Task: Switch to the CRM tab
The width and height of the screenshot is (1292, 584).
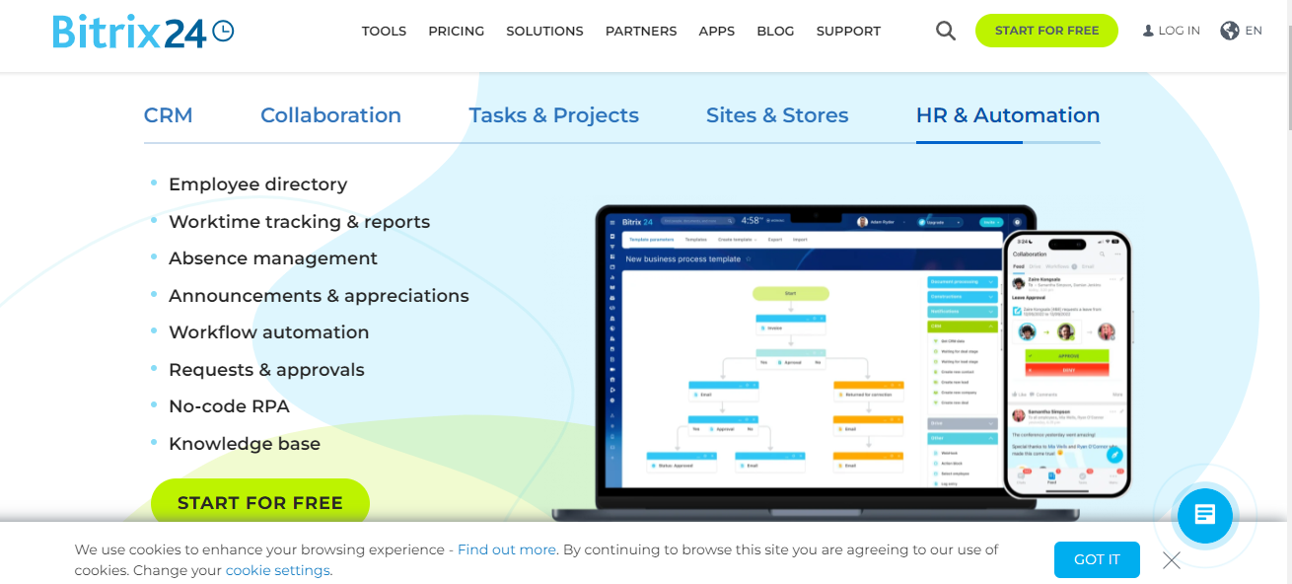Action: 169,114
